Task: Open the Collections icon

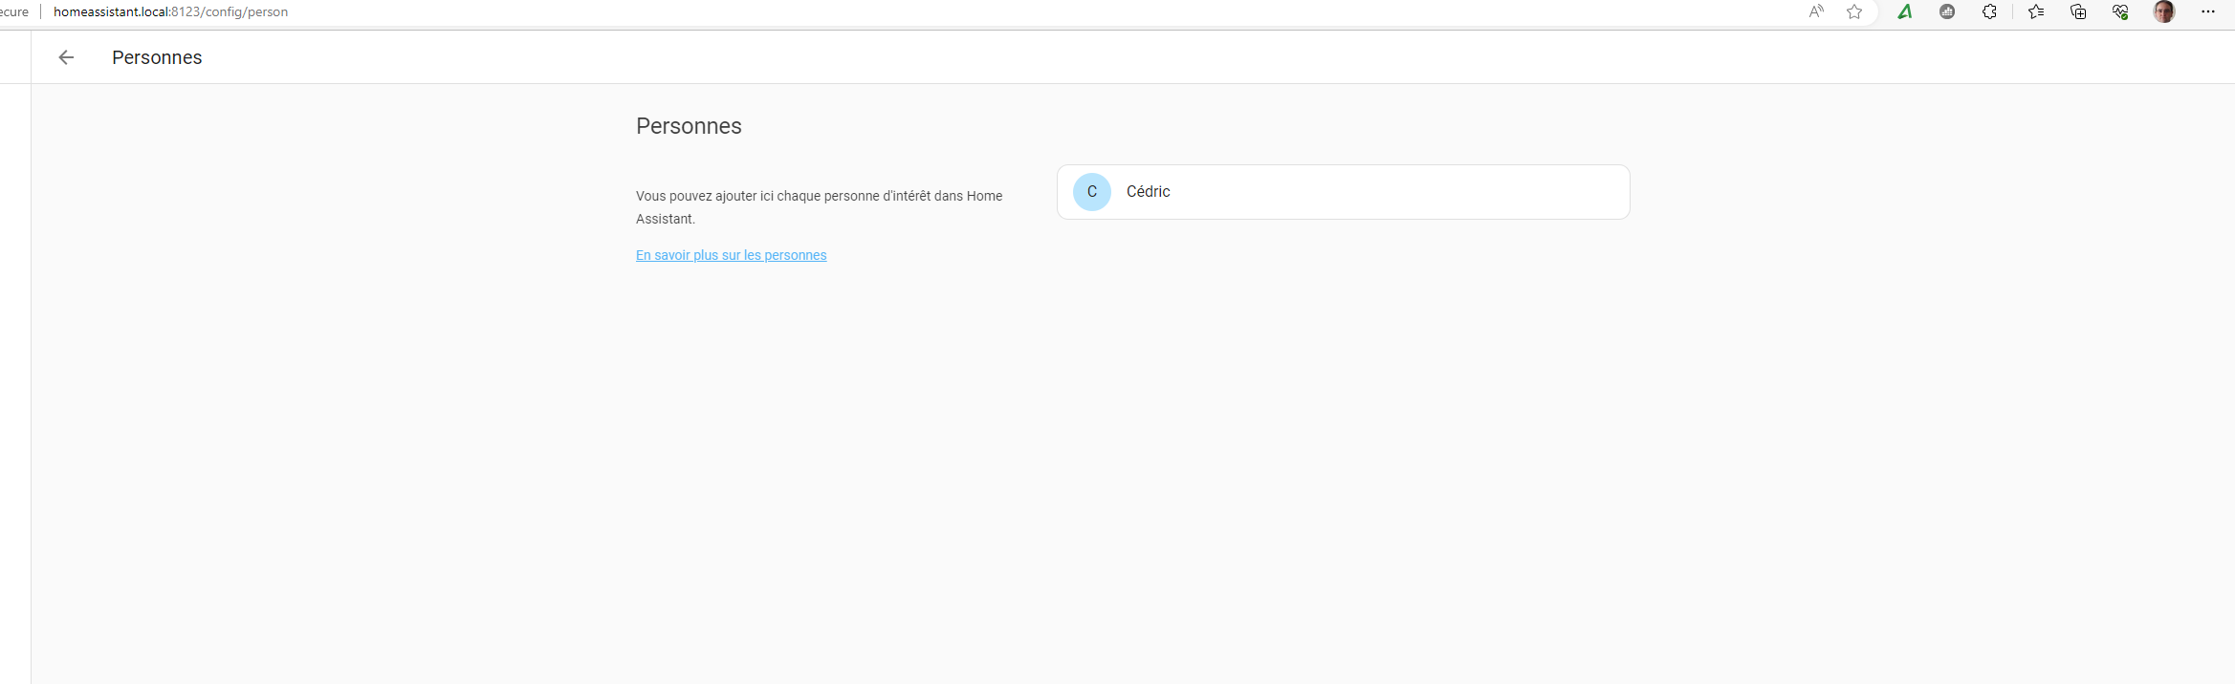Action: [x=2078, y=11]
